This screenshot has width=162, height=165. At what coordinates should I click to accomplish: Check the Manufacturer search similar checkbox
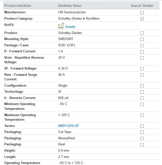click(142, 13)
